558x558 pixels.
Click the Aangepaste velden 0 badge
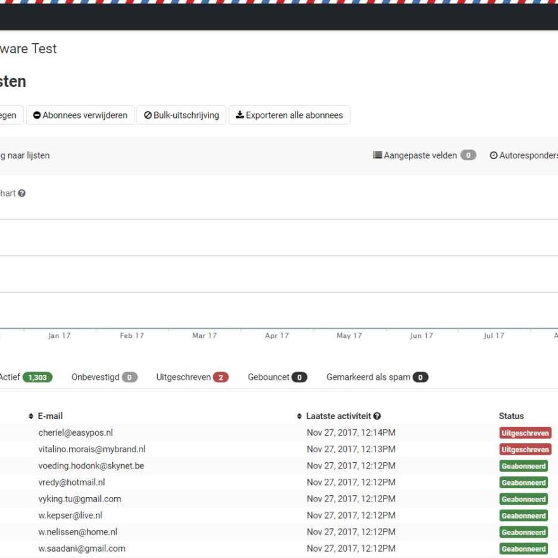point(469,155)
